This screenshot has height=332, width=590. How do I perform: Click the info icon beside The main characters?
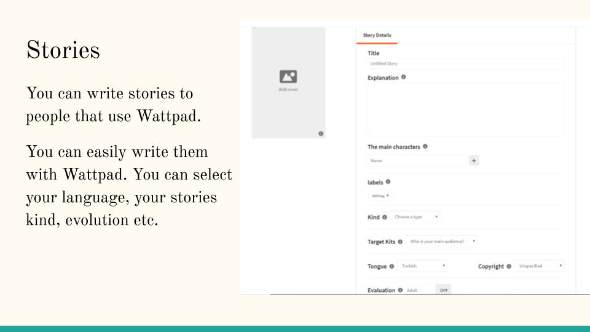425,146
